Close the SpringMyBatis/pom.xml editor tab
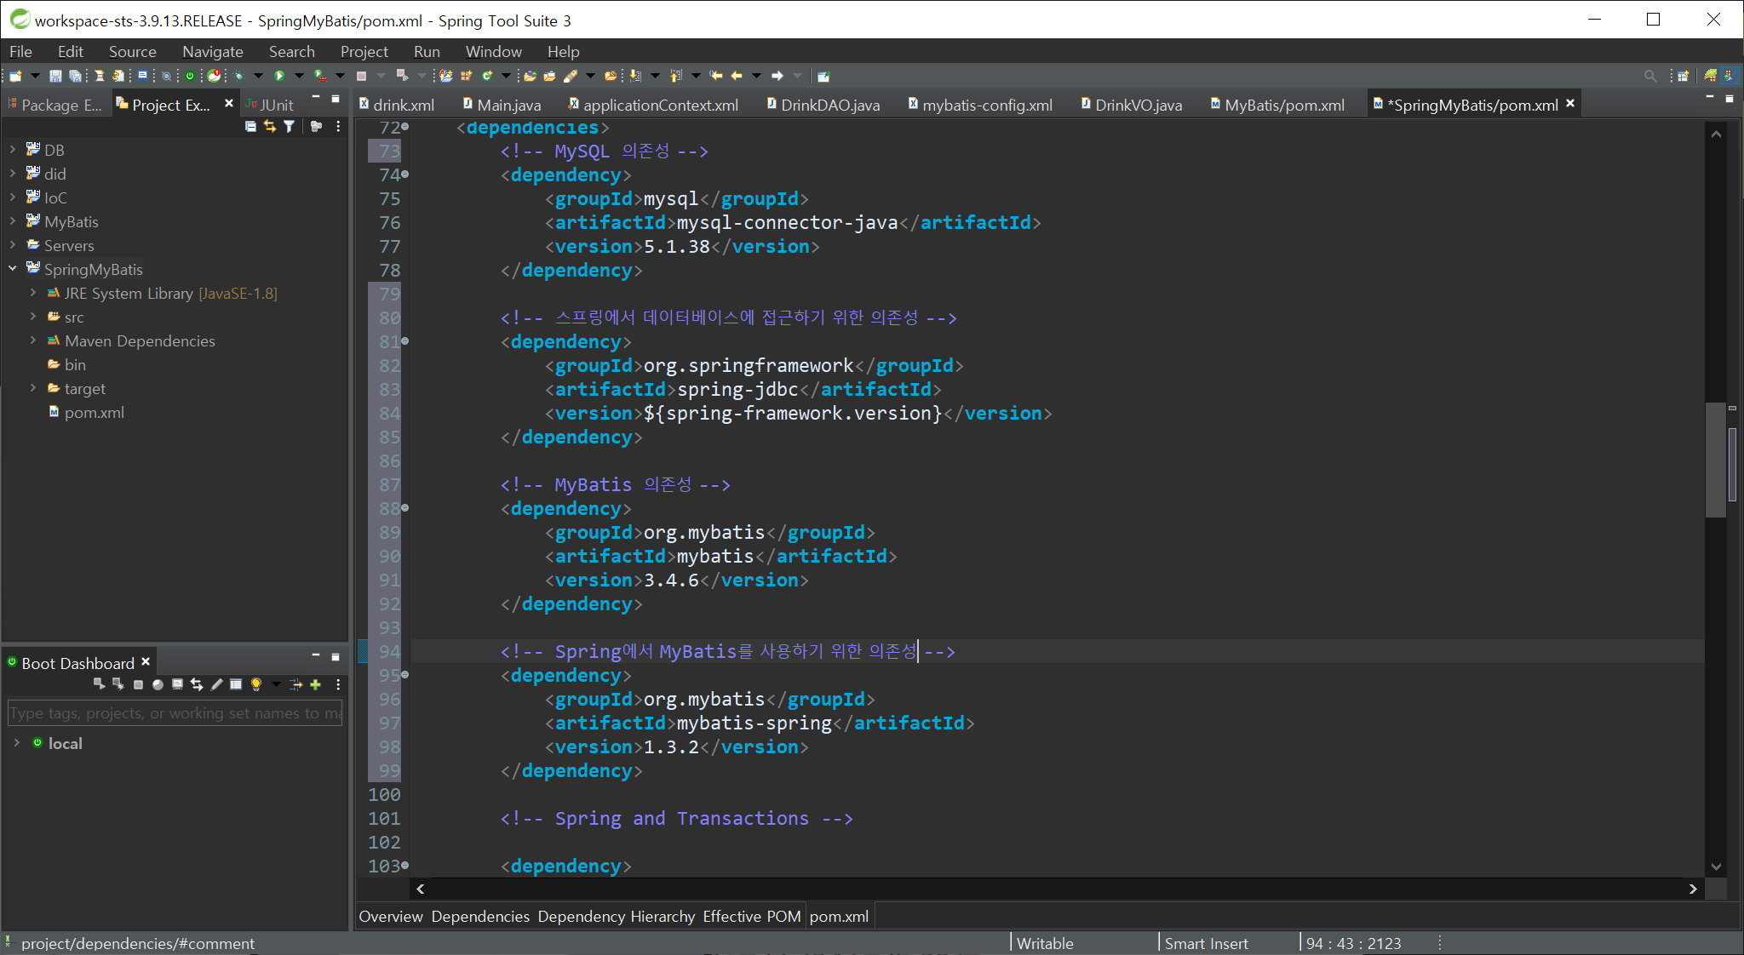This screenshot has width=1744, height=955. point(1570,103)
